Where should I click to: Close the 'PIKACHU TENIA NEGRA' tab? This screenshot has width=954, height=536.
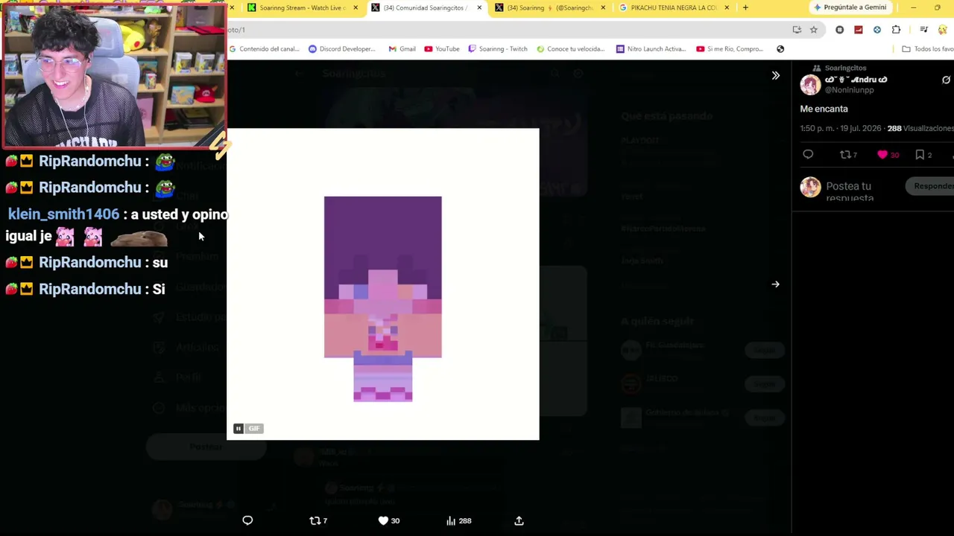pyautogui.click(x=727, y=7)
